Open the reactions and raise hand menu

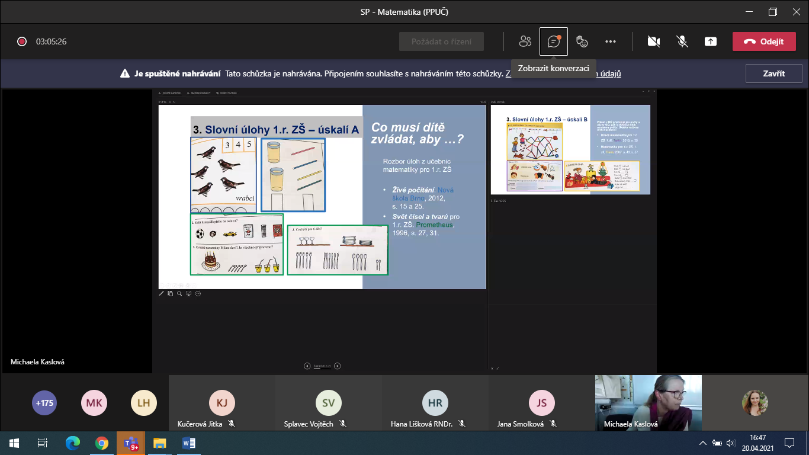[582, 41]
